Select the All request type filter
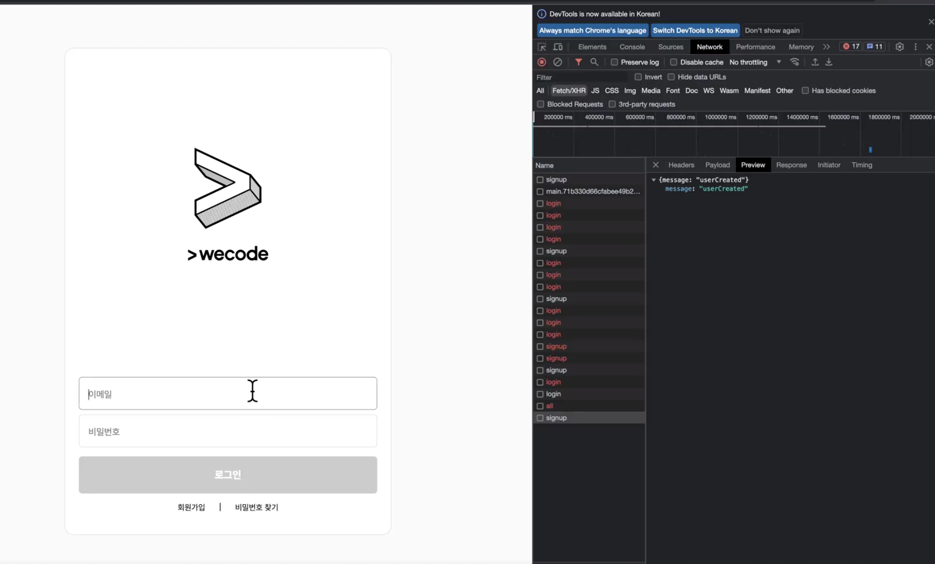The width and height of the screenshot is (935, 564). click(x=540, y=91)
